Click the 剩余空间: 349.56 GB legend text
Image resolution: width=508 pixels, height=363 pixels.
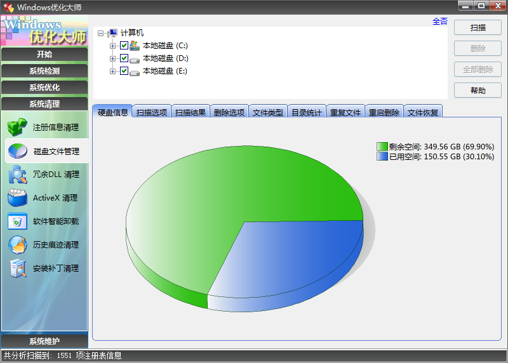(441, 147)
